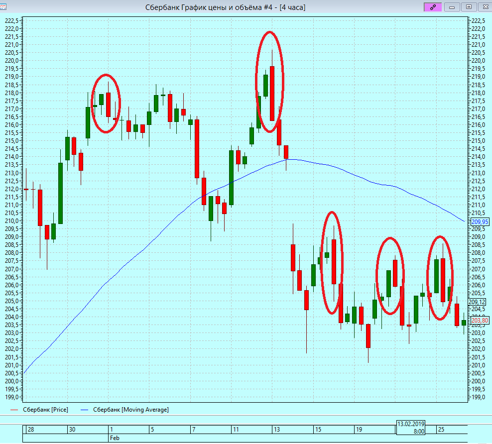Click 199,0 on the right price axis

[x=479, y=397]
